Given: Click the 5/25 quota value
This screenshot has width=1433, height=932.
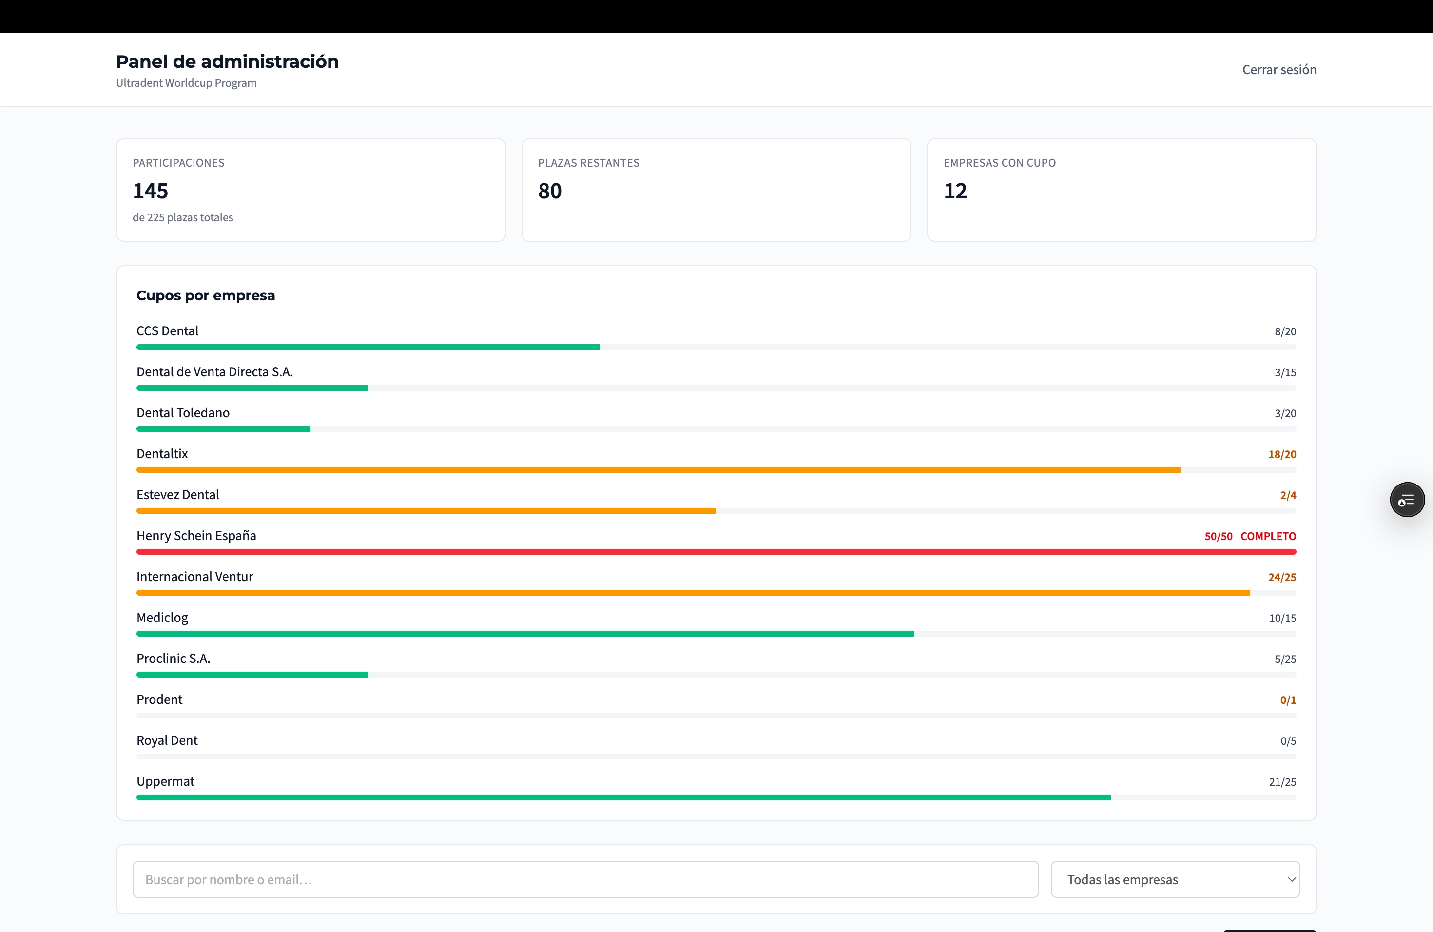Looking at the screenshot, I should tap(1285, 659).
